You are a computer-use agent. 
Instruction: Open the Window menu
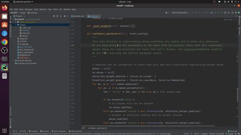point(67,9)
